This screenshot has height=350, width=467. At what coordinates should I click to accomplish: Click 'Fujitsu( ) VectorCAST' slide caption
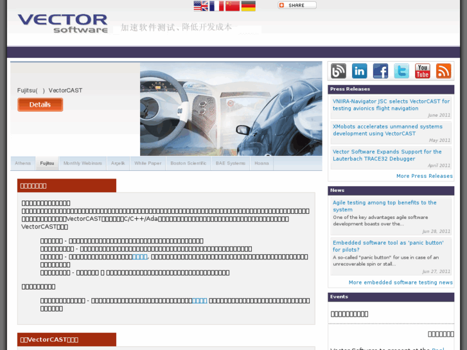49,91
